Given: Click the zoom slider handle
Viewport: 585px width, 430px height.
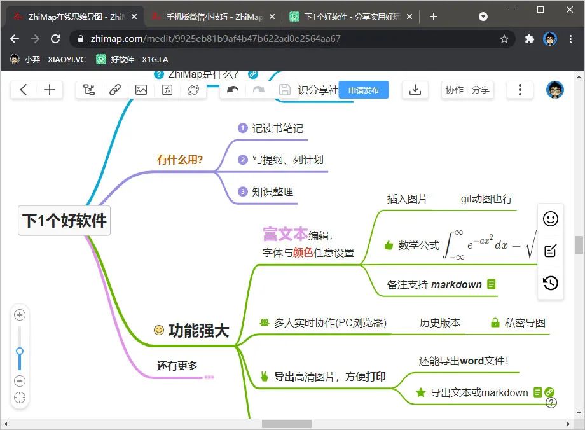Looking at the screenshot, I should click(x=20, y=351).
